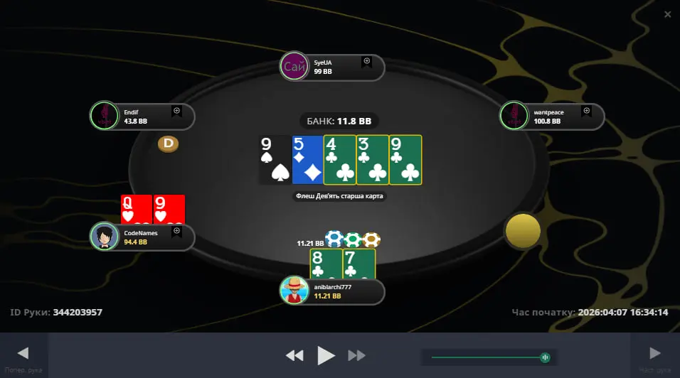Open the note icon on CodeNames' panel

tap(177, 232)
